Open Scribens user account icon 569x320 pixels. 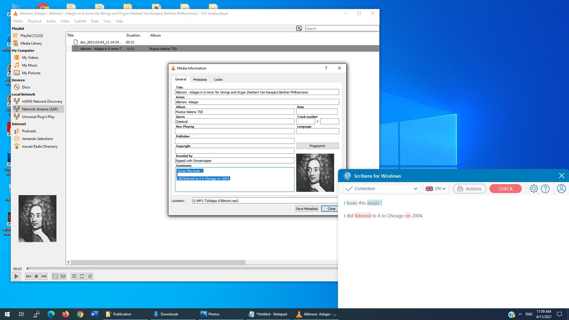point(561,189)
